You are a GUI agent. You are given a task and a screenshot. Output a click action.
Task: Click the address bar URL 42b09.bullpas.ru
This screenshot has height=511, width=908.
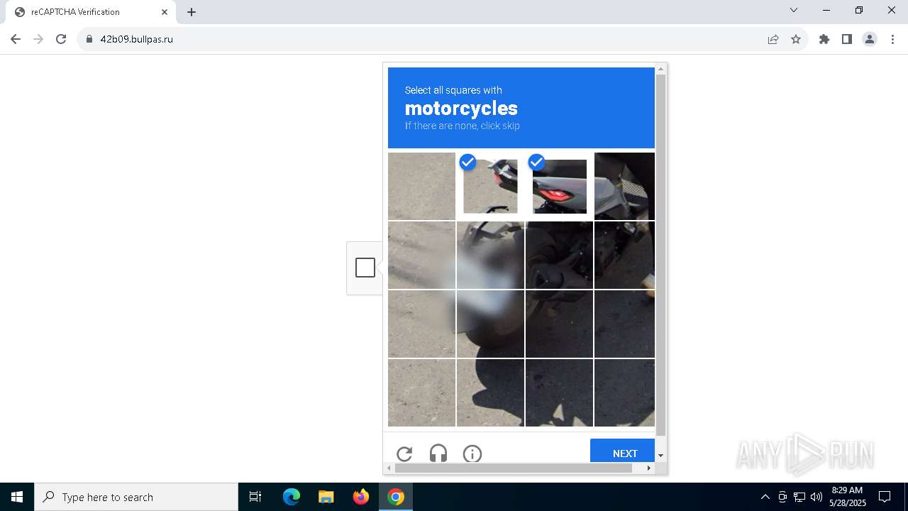pyautogui.click(x=137, y=39)
